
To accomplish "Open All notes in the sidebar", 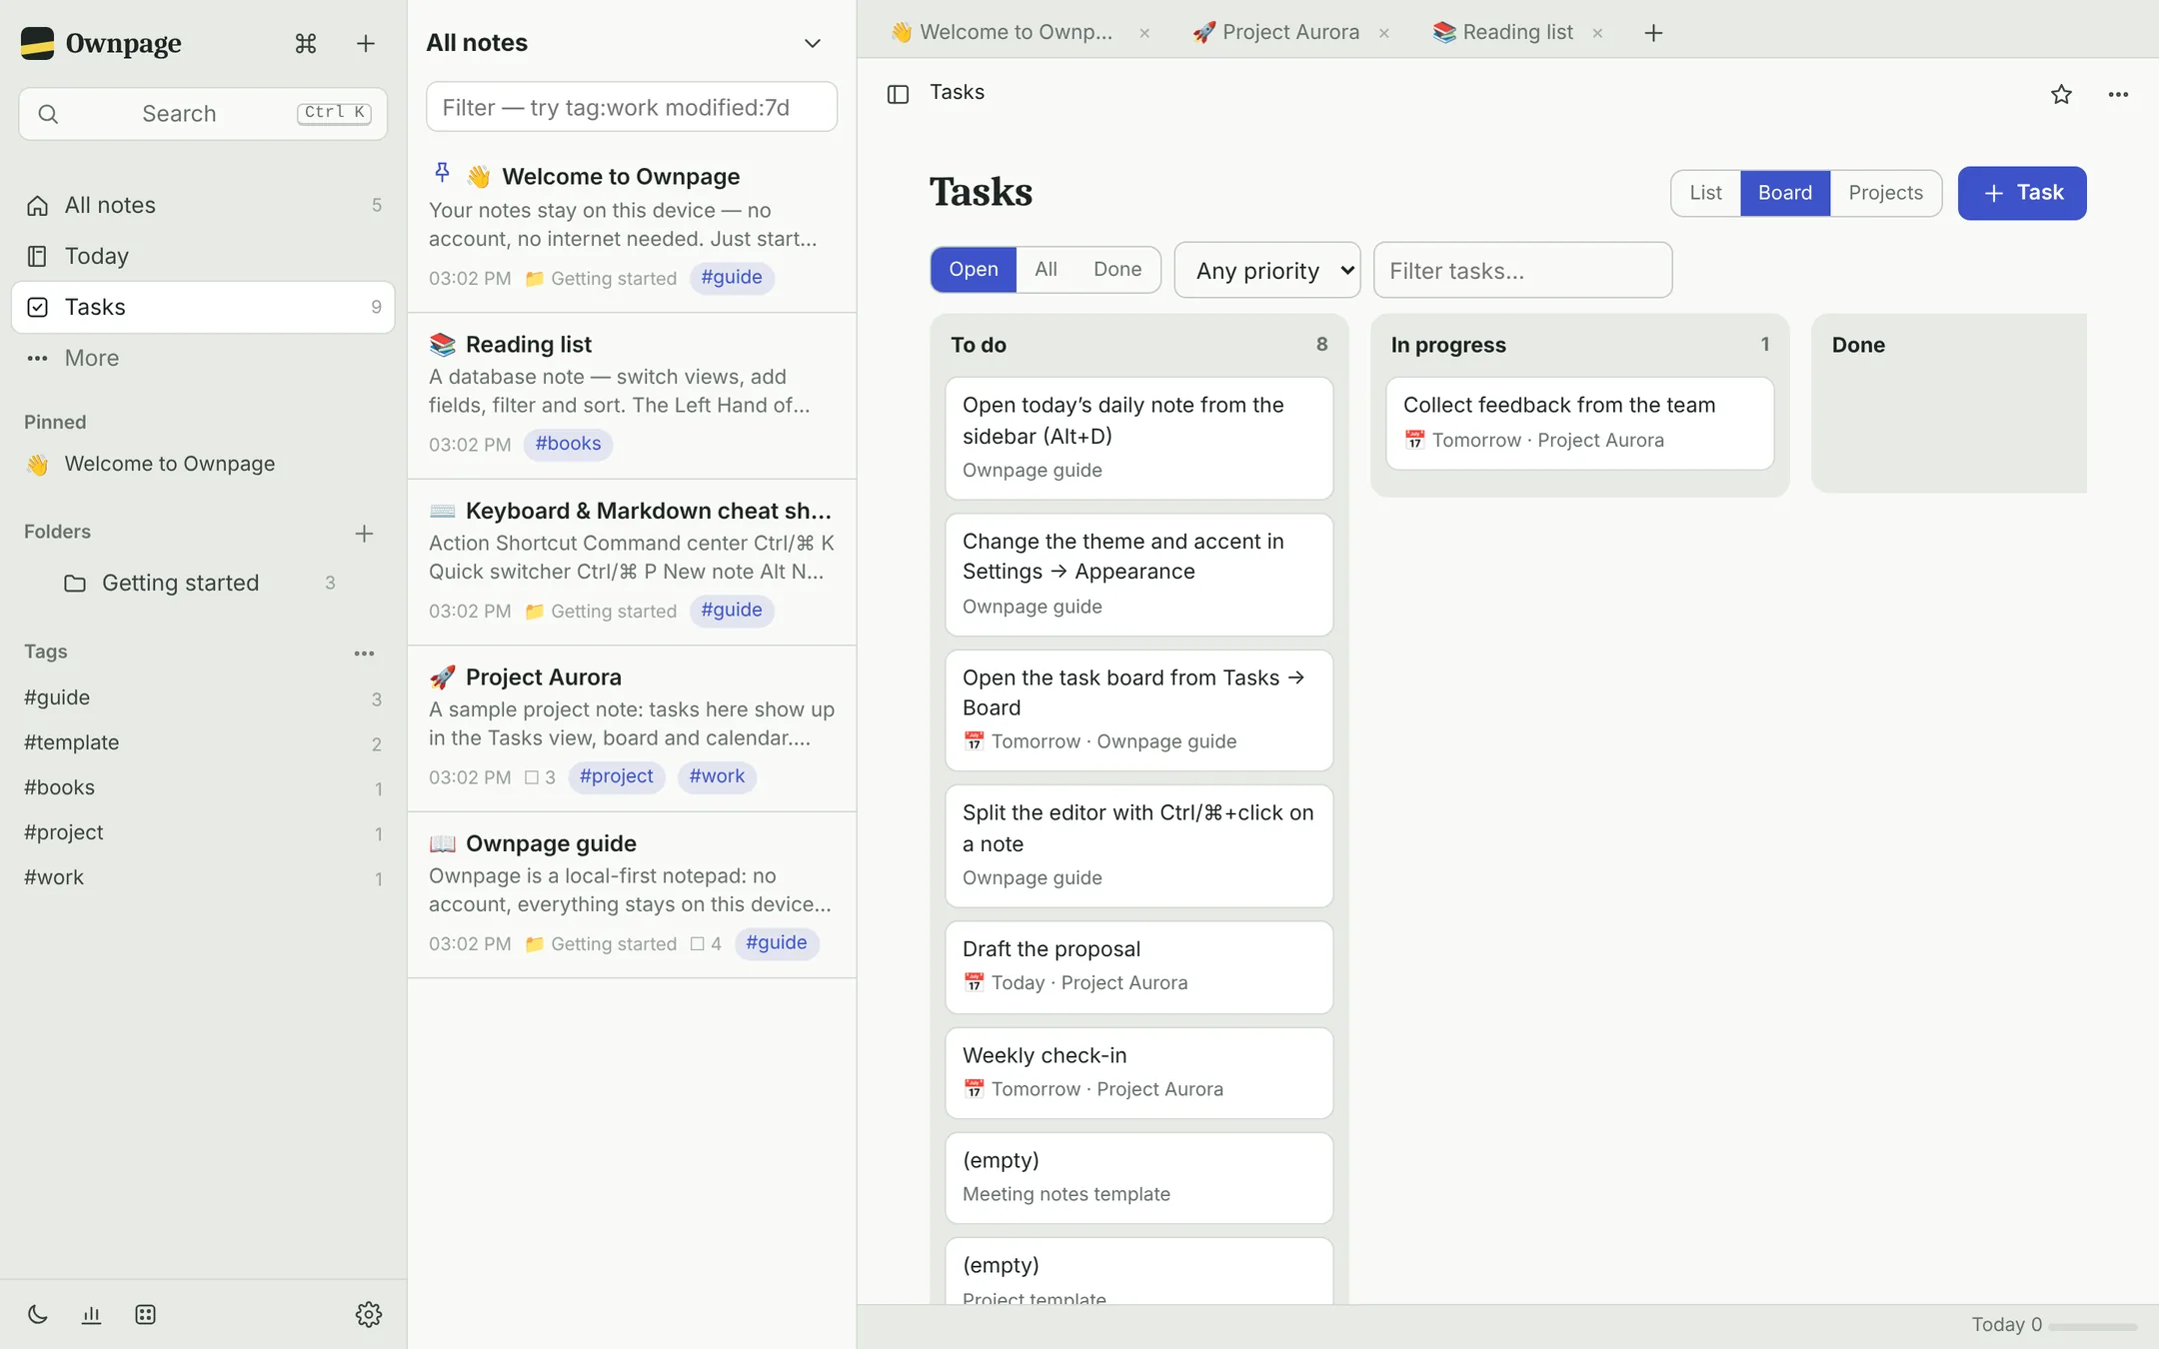I will (x=203, y=205).
